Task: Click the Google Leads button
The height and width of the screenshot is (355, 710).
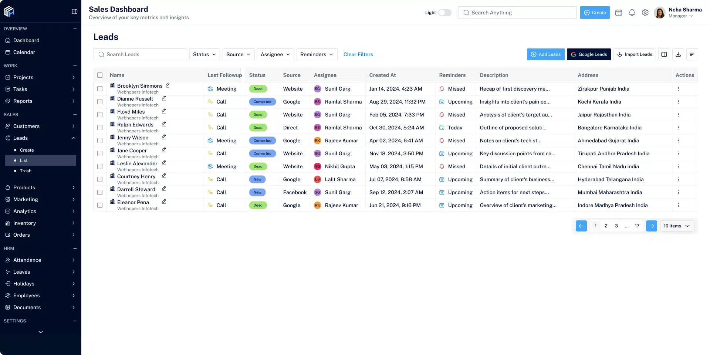Action: click(x=589, y=54)
